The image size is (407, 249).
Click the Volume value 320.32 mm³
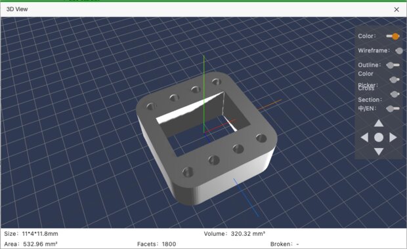pyautogui.click(x=248, y=234)
